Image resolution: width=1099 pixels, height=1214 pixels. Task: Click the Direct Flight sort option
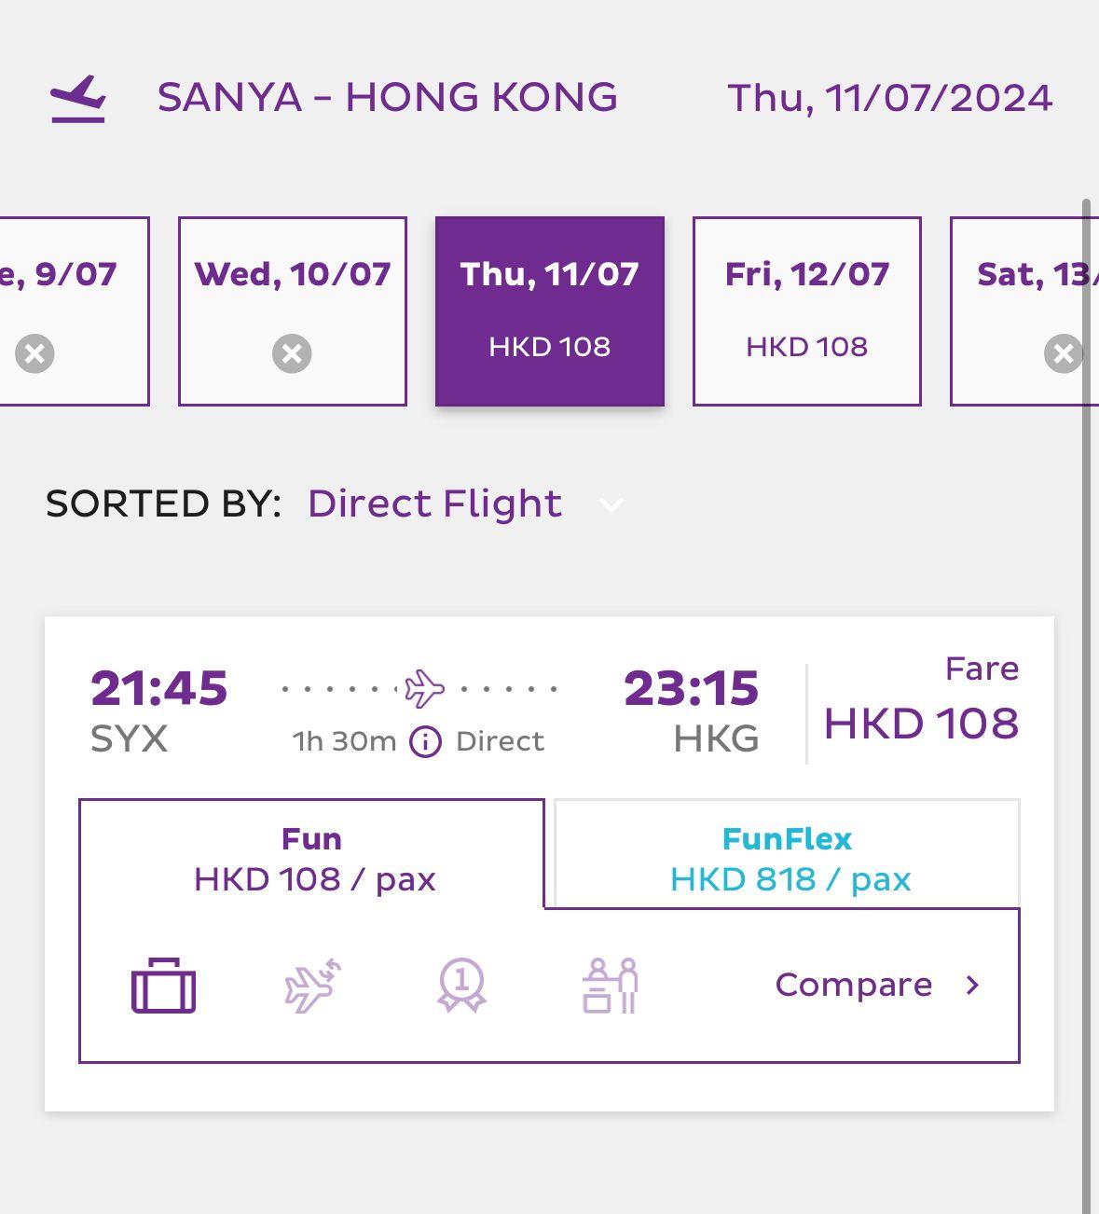(x=435, y=504)
